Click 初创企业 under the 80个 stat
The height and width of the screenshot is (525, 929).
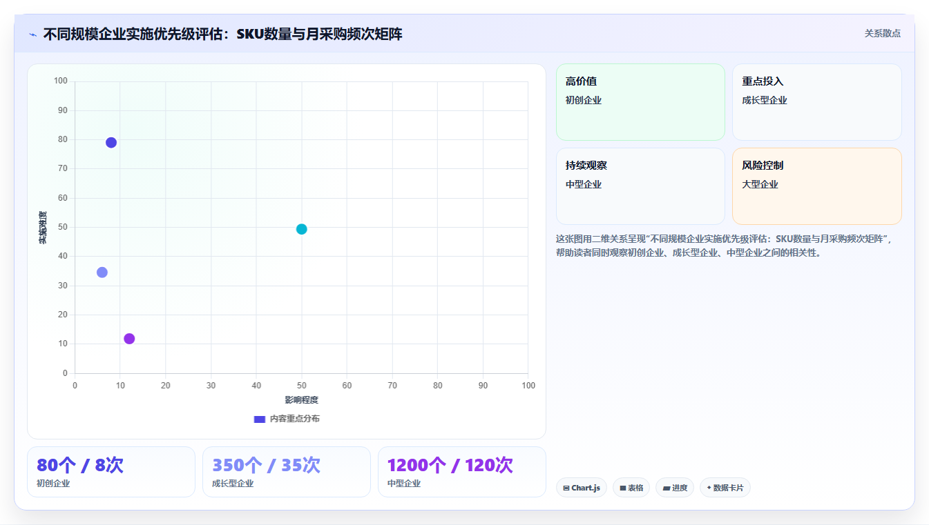pos(53,484)
